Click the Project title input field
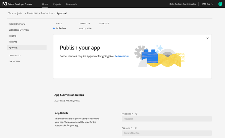 (x=166, y=119)
